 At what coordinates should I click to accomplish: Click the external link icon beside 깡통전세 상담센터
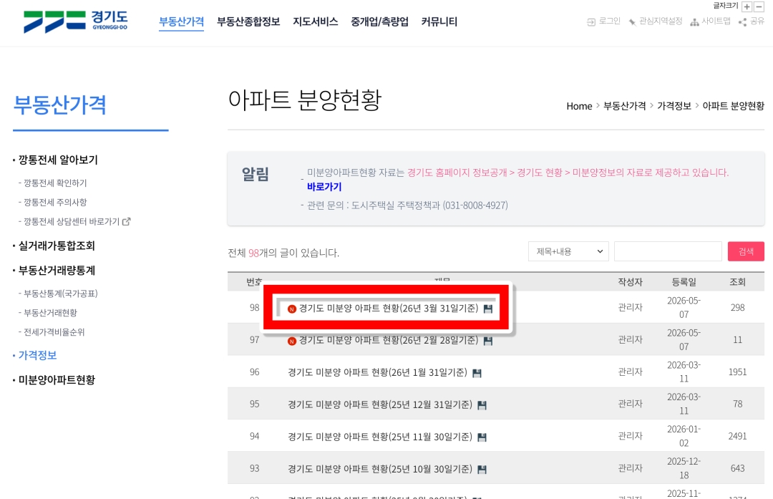[127, 221]
